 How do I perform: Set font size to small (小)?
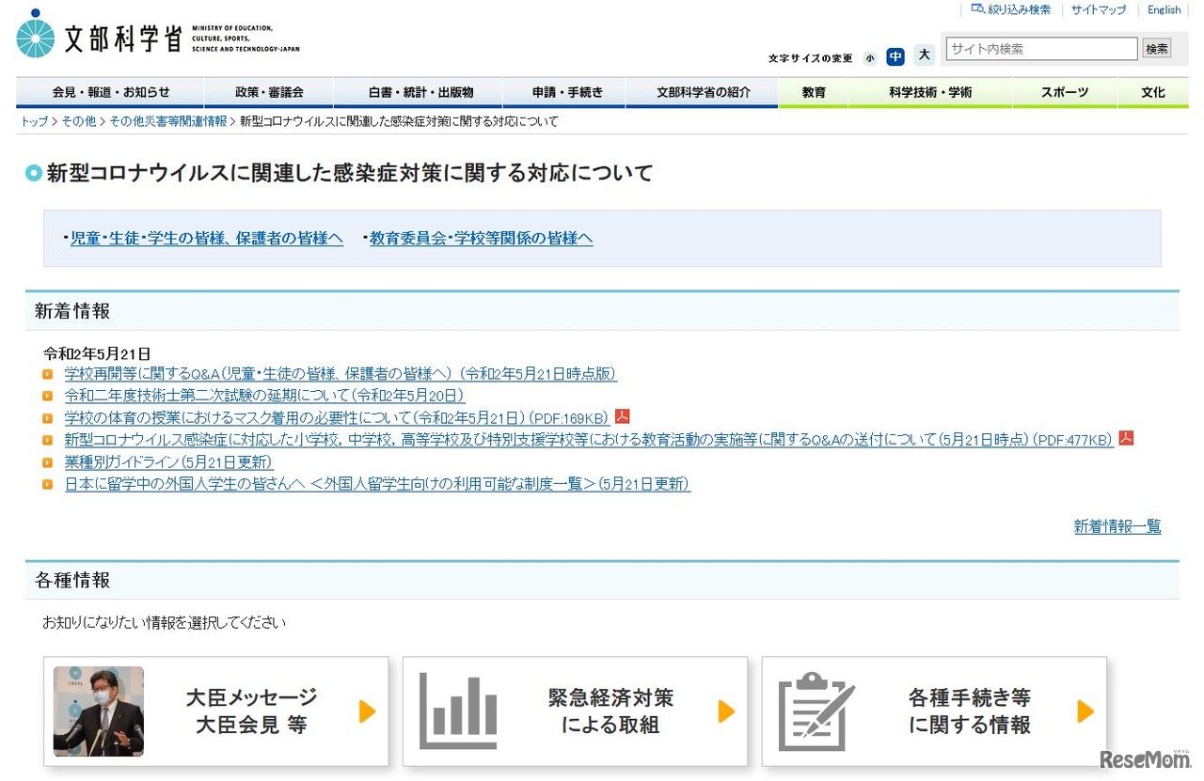coord(870,57)
